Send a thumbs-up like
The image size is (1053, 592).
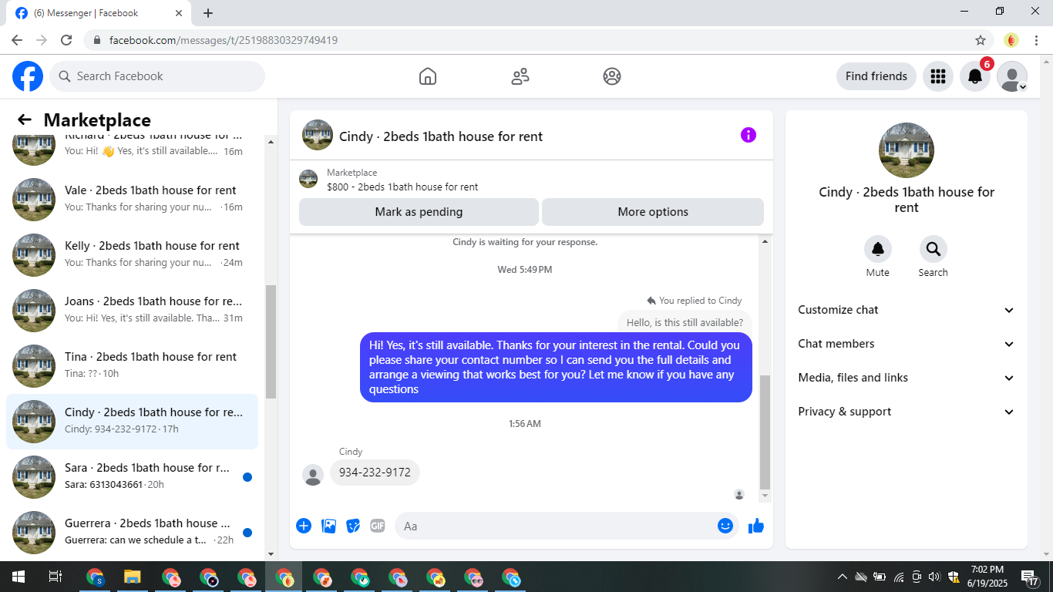756,526
